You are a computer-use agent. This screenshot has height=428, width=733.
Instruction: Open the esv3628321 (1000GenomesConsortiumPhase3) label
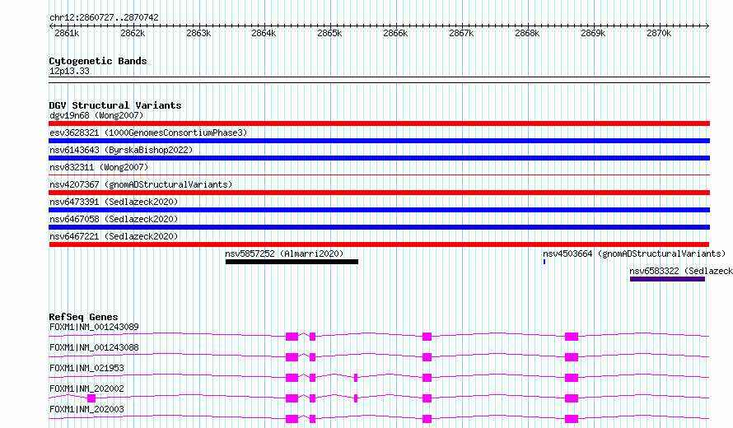pyautogui.click(x=148, y=133)
